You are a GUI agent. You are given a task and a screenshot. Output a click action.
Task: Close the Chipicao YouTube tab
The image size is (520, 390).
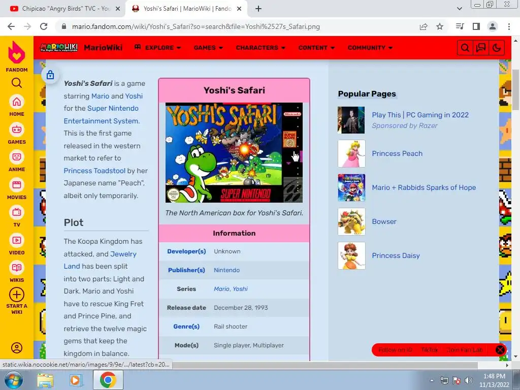(x=118, y=9)
